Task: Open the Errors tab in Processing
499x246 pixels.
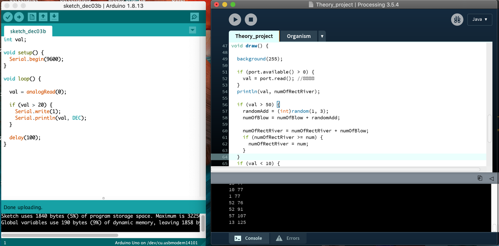Action: 288,238
